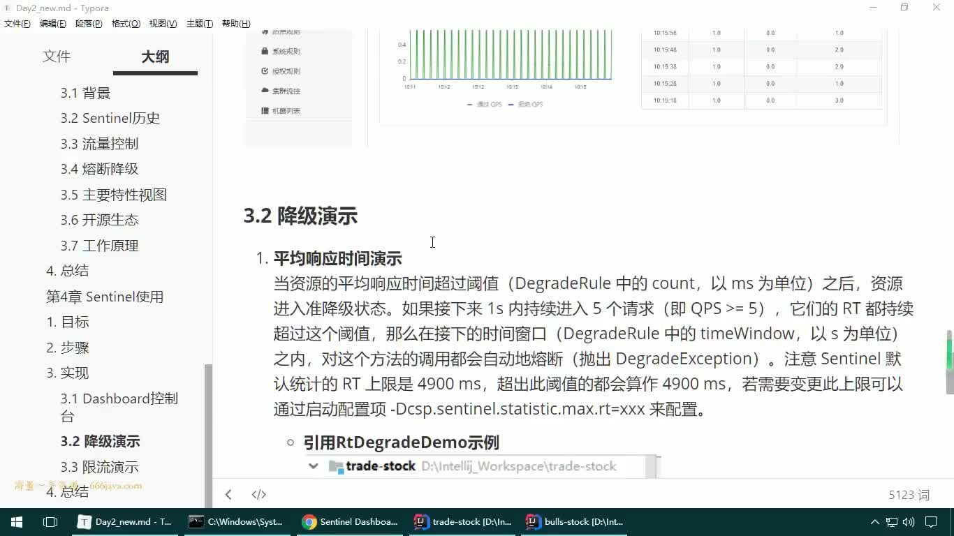The width and height of the screenshot is (954, 536).
Task: Jump to outline item 3.1 背景
Action: [85, 93]
